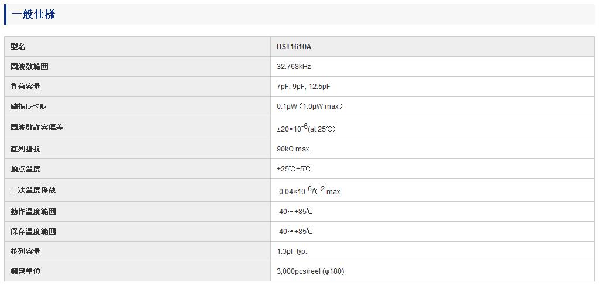Image resolution: width=602 pixels, height=286 pixels.
Task: Click the 32.768kHz frequency value
Action: (294, 67)
